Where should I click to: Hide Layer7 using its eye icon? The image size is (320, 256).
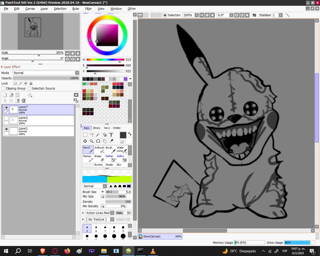(x=6, y=107)
